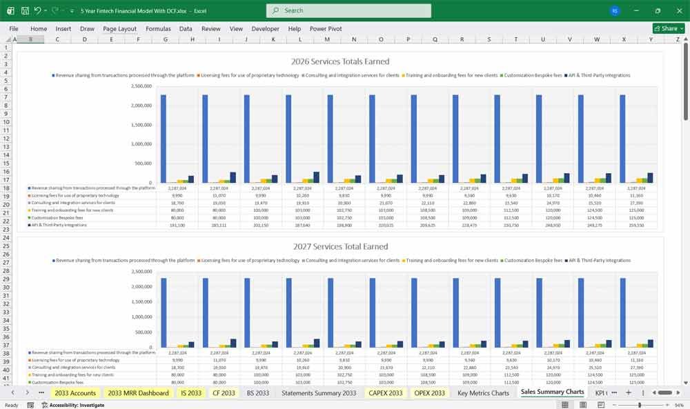Click the Search box in title bar
The image size is (690, 409).
pyautogui.click(x=348, y=10)
